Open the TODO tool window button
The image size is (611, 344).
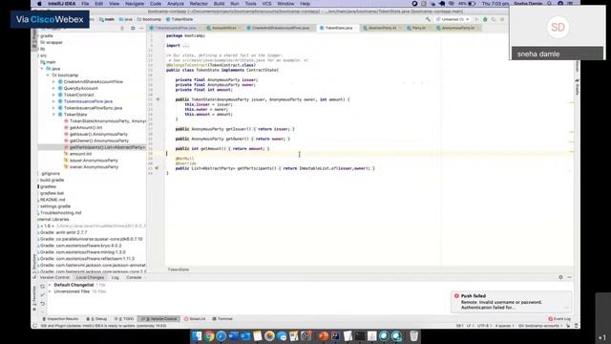click(124, 319)
